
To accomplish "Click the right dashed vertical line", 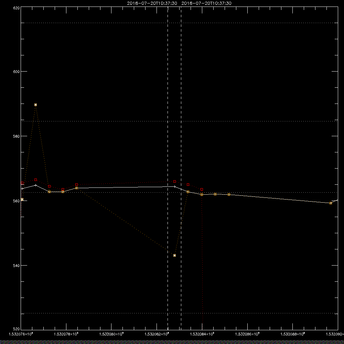I will pyautogui.click(x=181, y=168).
